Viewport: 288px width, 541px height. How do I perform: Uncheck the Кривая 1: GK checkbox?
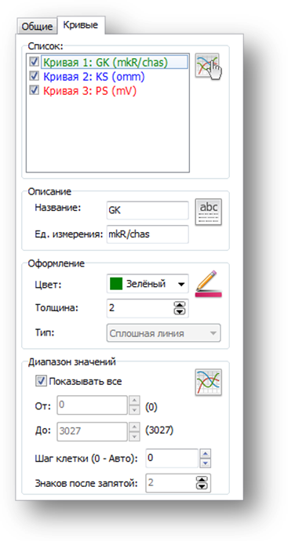35,62
